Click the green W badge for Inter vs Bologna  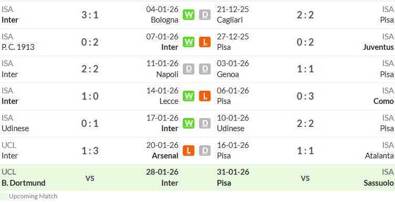pos(189,15)
